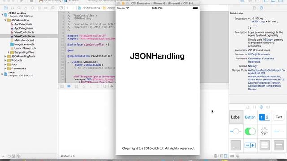
Task: Step out in debug bar
Action: [98, 86]
